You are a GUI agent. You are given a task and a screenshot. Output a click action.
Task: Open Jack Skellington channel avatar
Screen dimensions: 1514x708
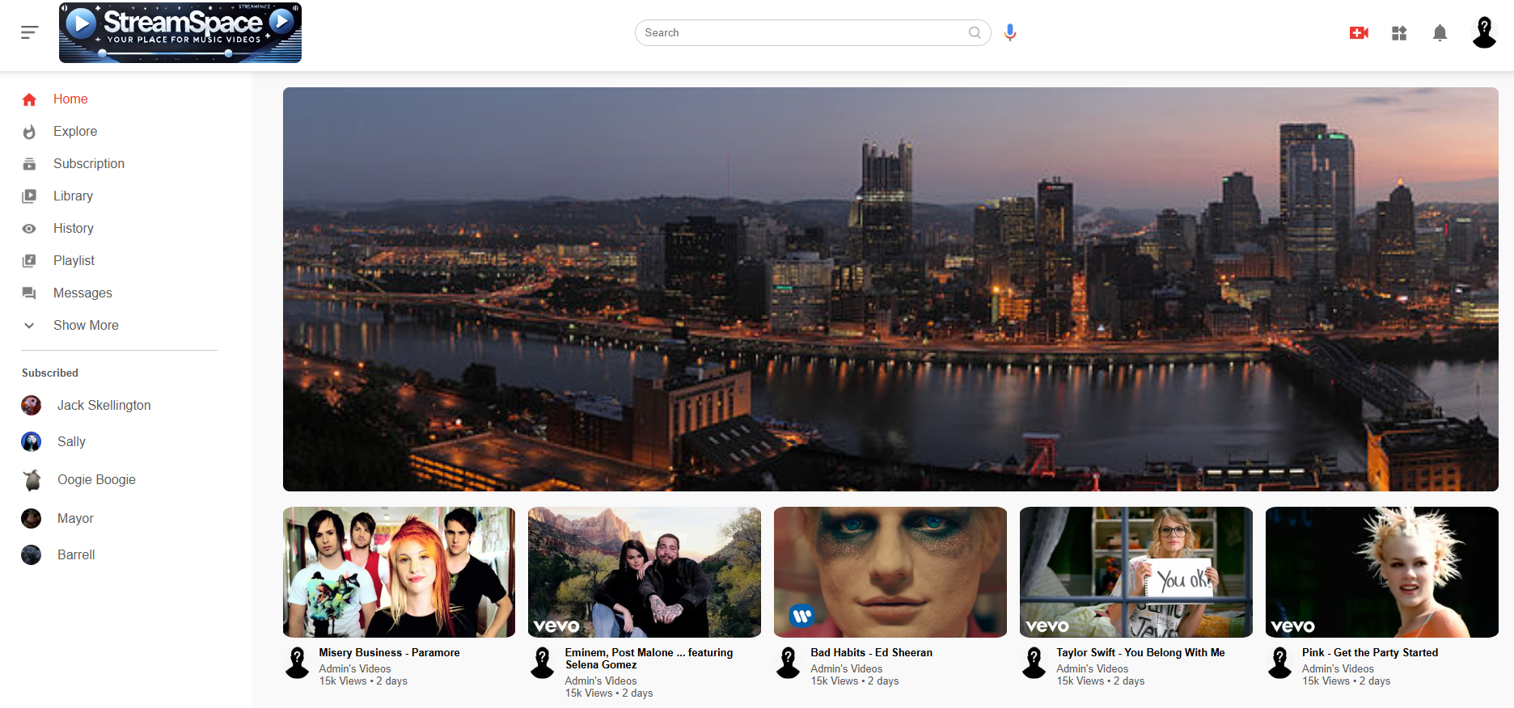click(x=32, y=405)
